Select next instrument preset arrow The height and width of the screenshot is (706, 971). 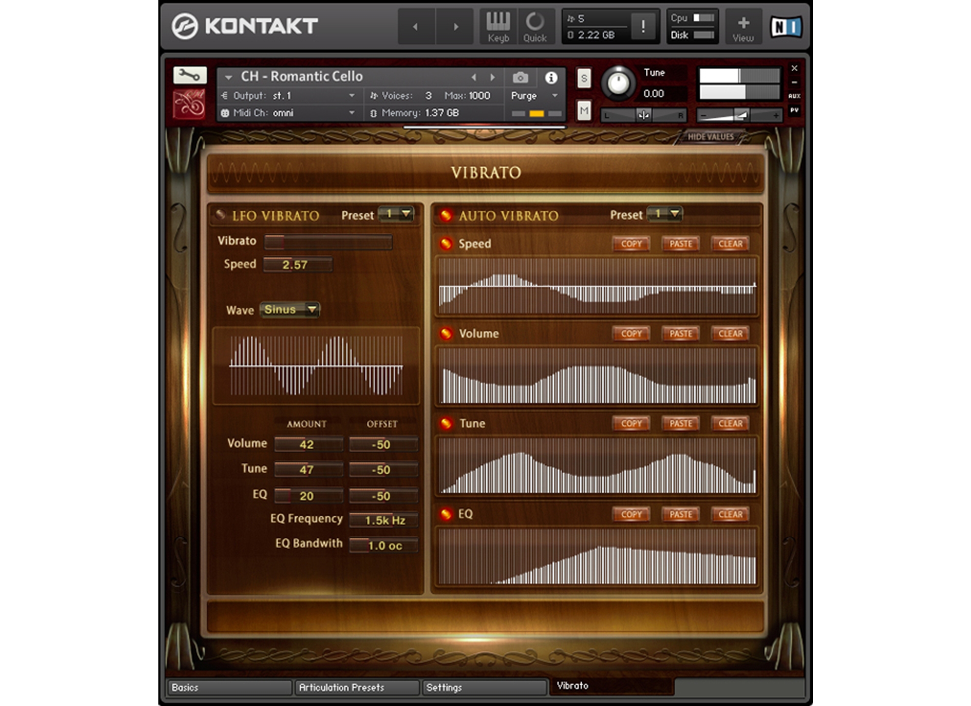(492, 77)
